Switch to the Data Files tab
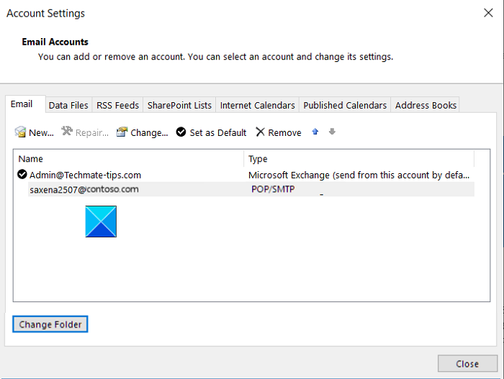 coord(68,105)
